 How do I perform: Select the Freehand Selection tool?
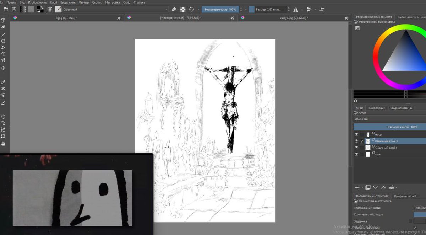click(3, 123)
